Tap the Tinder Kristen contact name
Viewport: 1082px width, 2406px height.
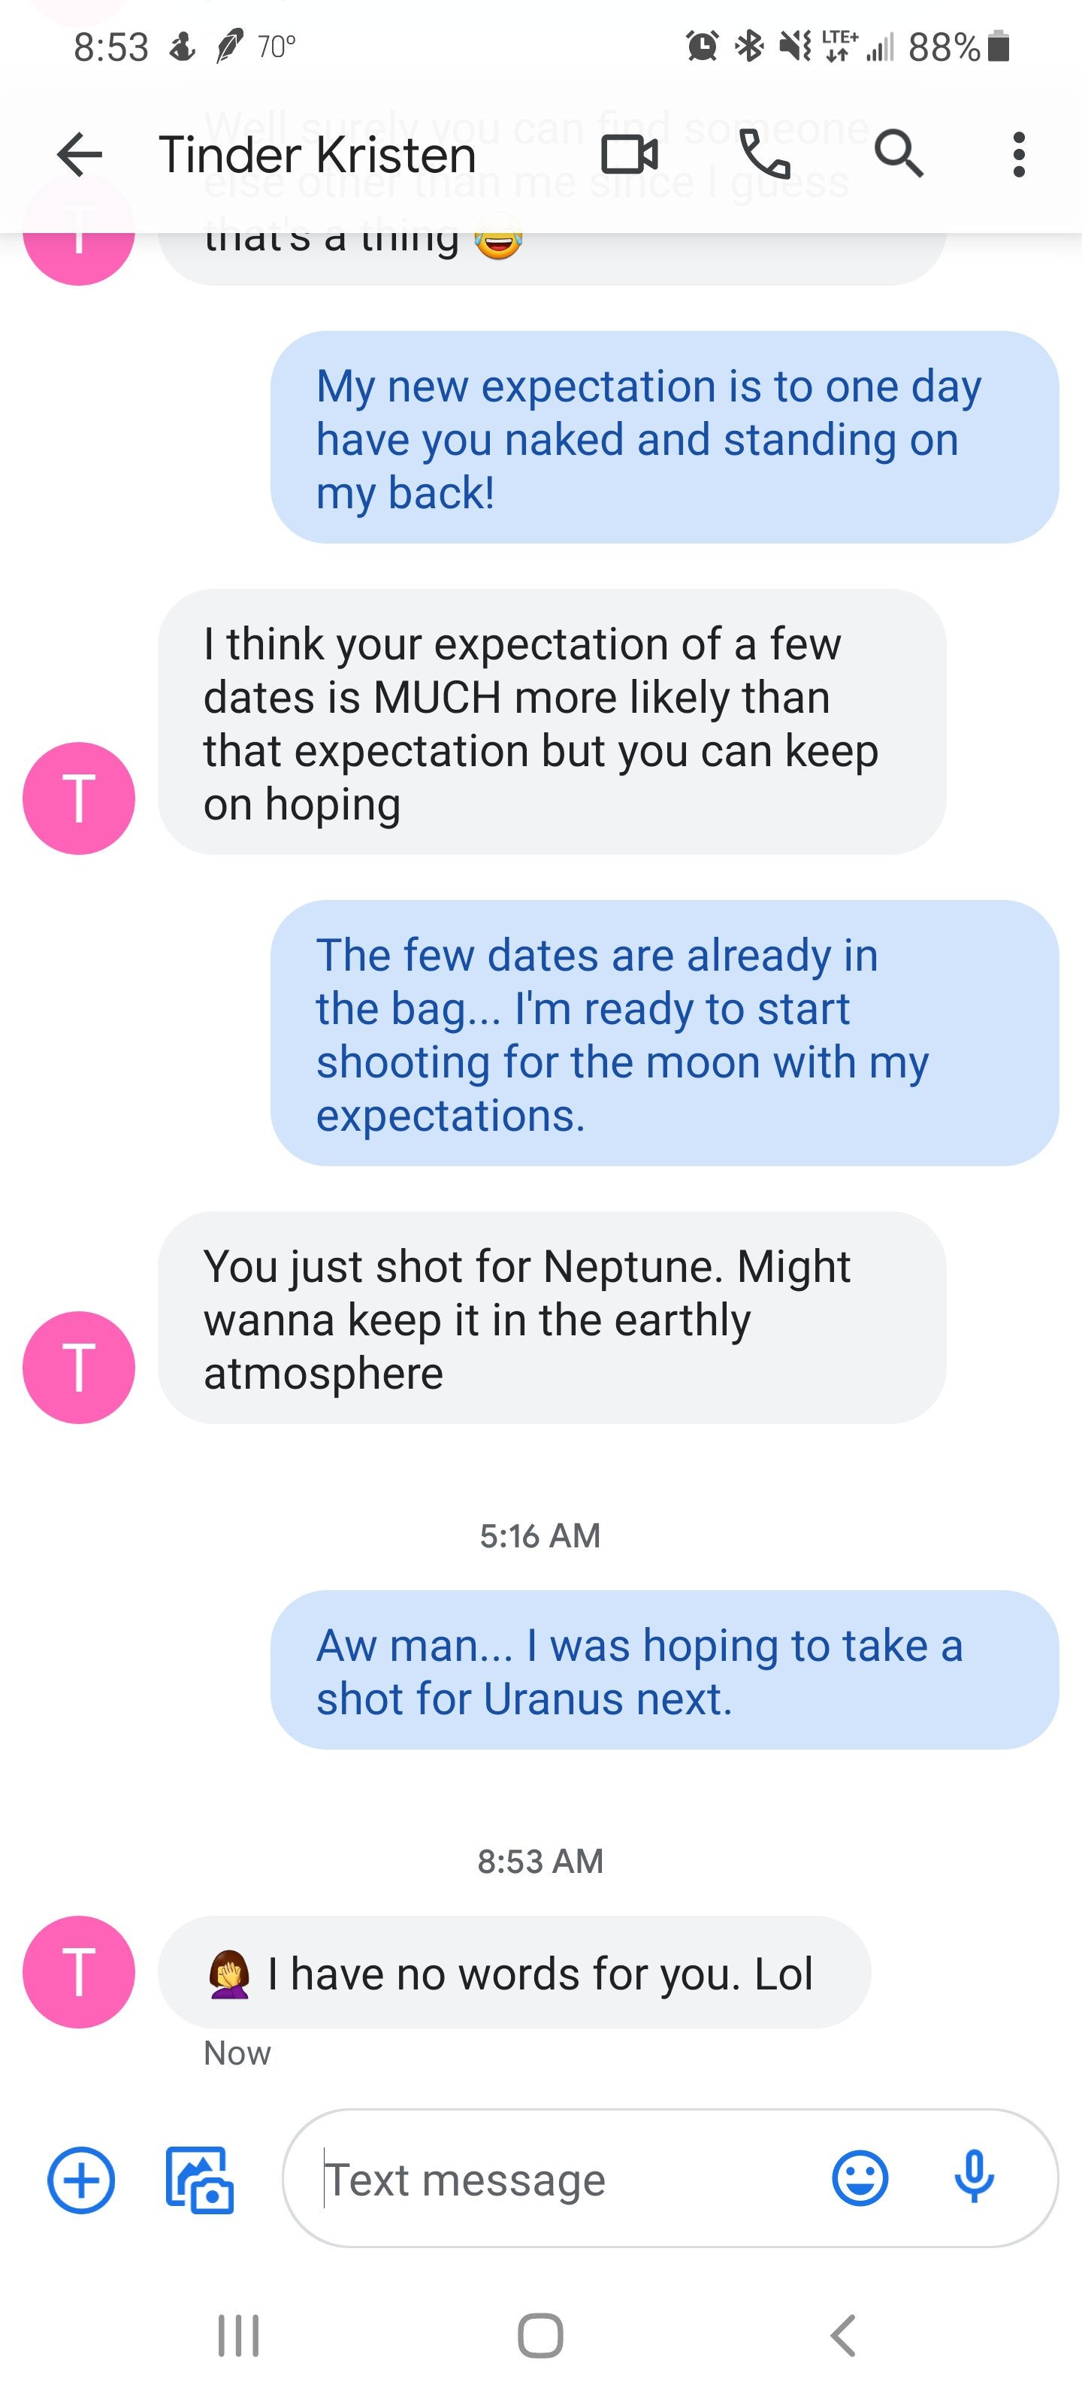coord(317,154)
